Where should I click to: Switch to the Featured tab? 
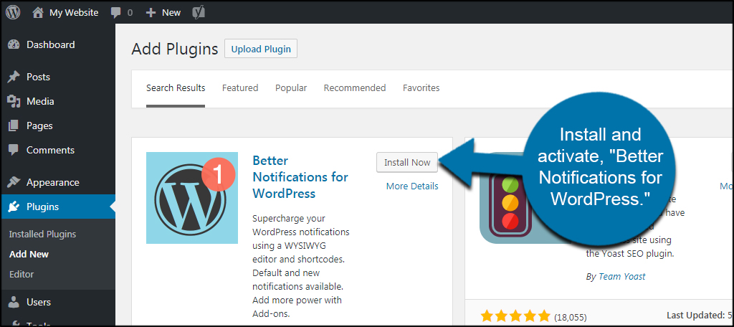click(x=240, y=88)
